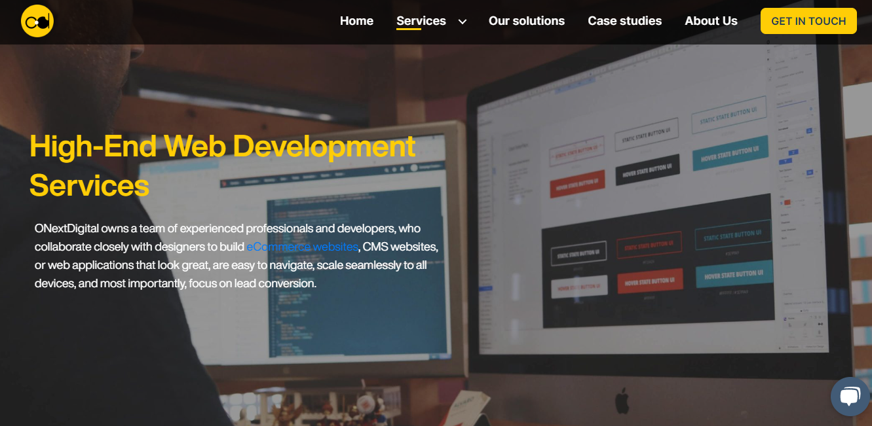Click the teal Hover State Button in the dark panel

pos(733,275)
